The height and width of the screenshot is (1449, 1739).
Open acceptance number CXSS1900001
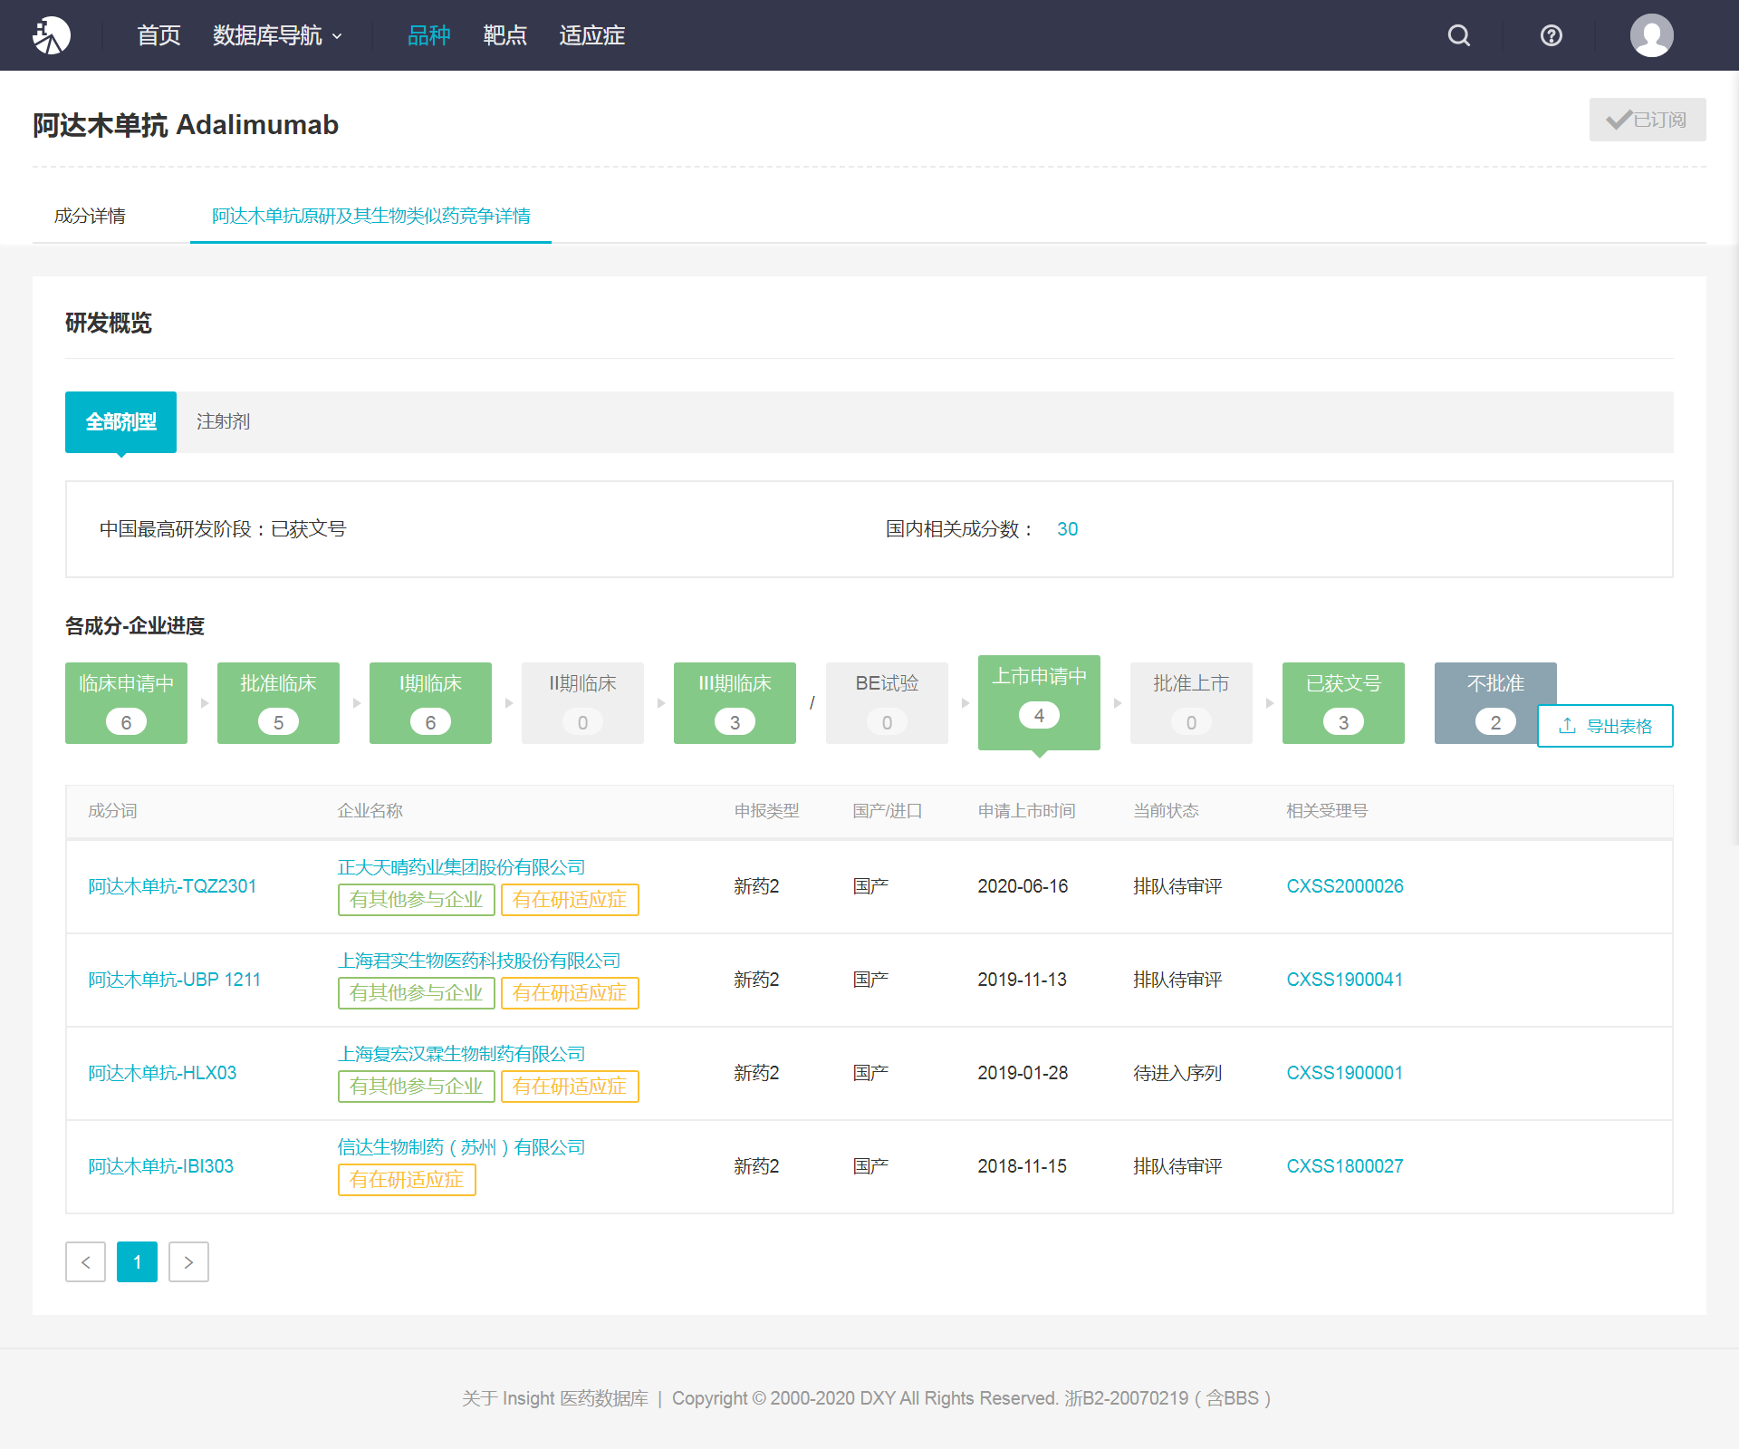click(1344, 1073)
